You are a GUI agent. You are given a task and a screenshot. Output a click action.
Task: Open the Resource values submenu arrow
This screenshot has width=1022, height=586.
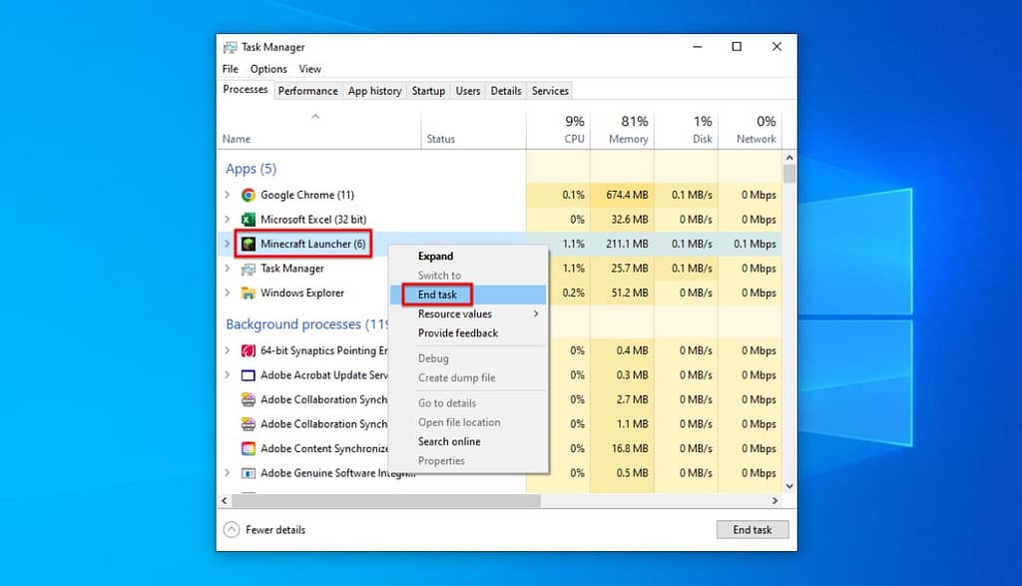536,313
